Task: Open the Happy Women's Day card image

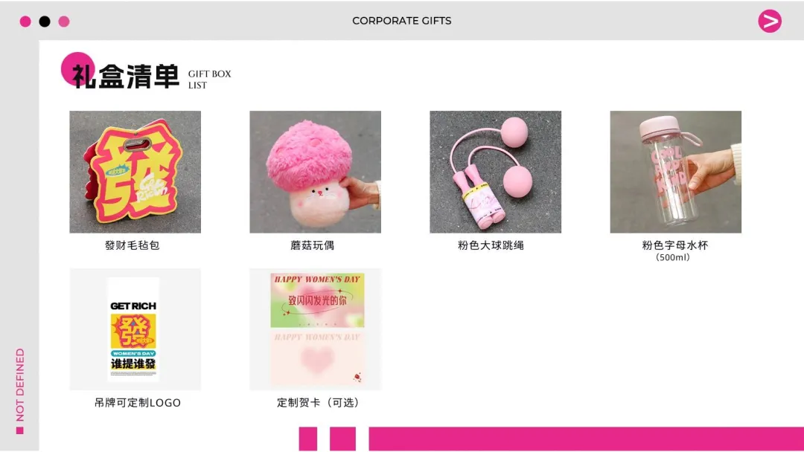Action: point(316,329)
